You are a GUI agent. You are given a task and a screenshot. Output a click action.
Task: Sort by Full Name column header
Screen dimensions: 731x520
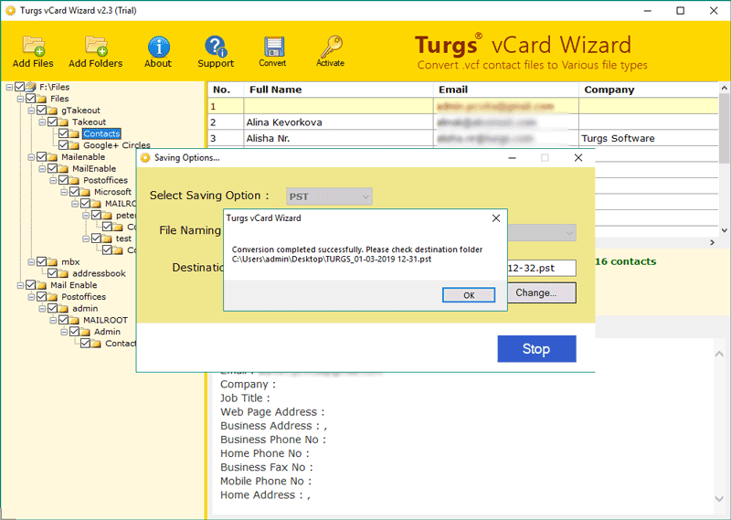338,90
